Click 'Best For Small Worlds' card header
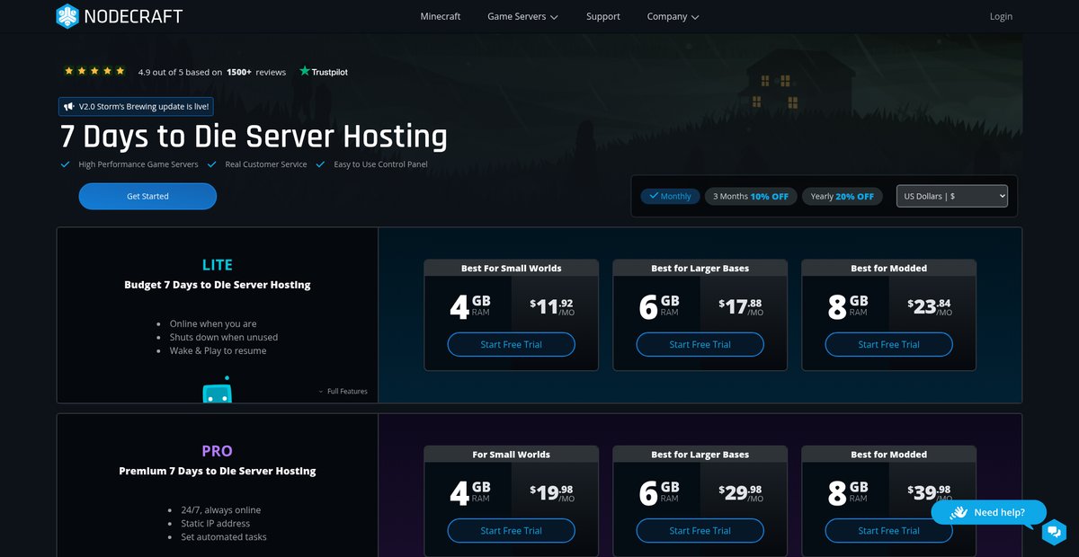This screenshot has height=557, width=1079. pyautogui.click(x=512, y=268)
